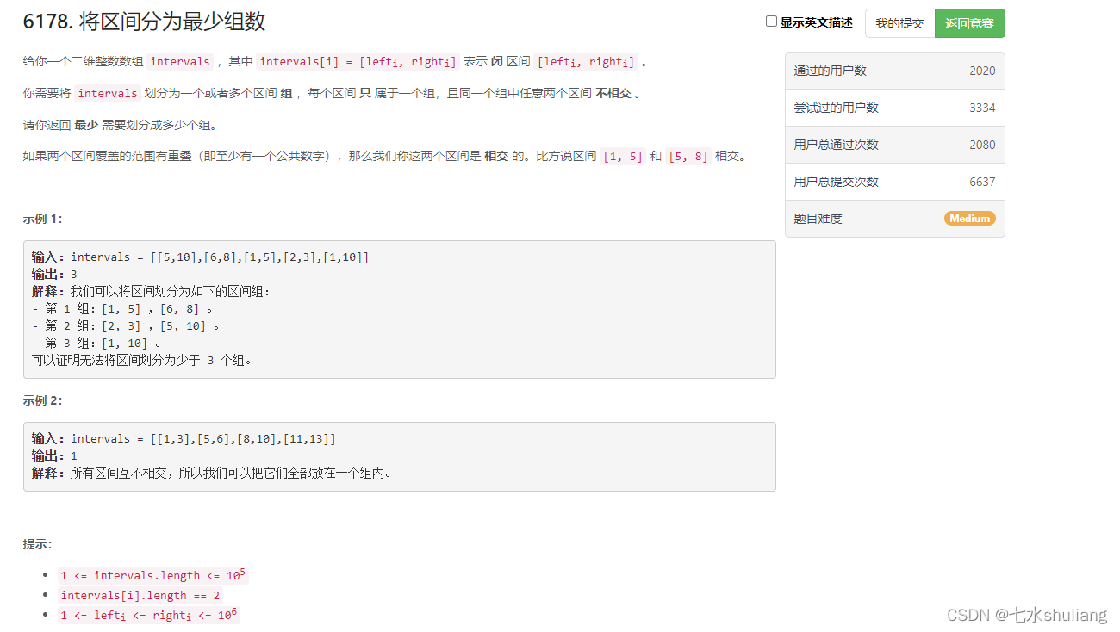1120x632 pixels.
Task: Click the constraint 1 <= left_i <= right_i <= 10^6
Action: point(149,615)
